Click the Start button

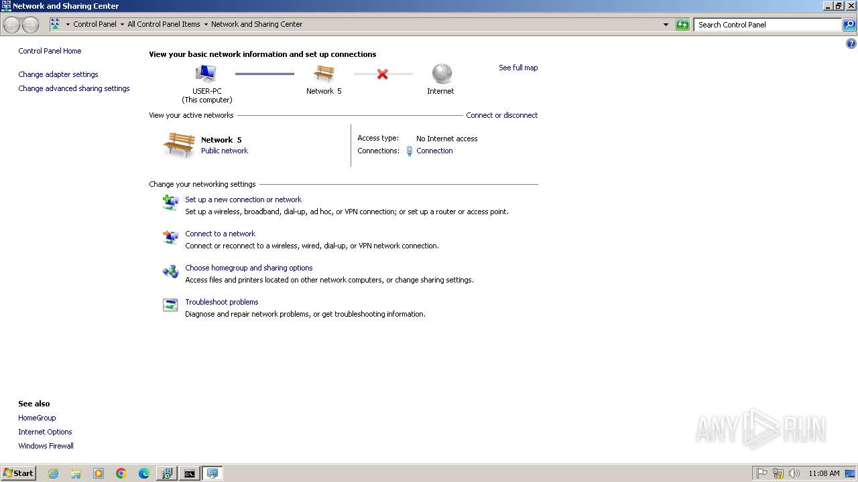[18, 473]
